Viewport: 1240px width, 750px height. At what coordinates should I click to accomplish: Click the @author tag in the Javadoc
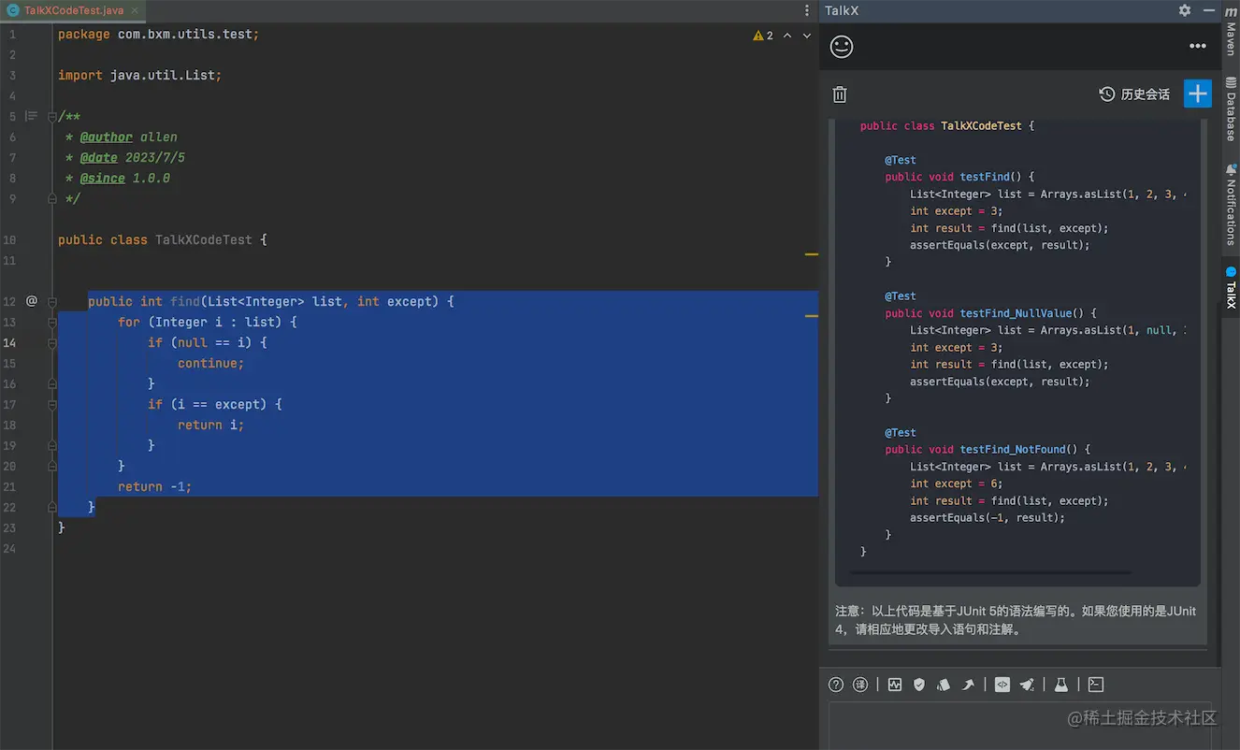(x=106, y=137)
